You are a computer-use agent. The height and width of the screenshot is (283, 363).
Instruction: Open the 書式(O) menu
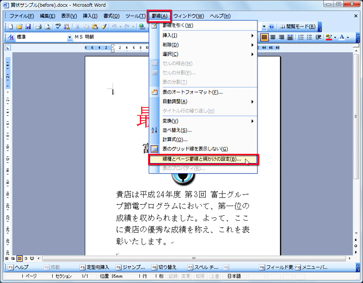[111, 16]
